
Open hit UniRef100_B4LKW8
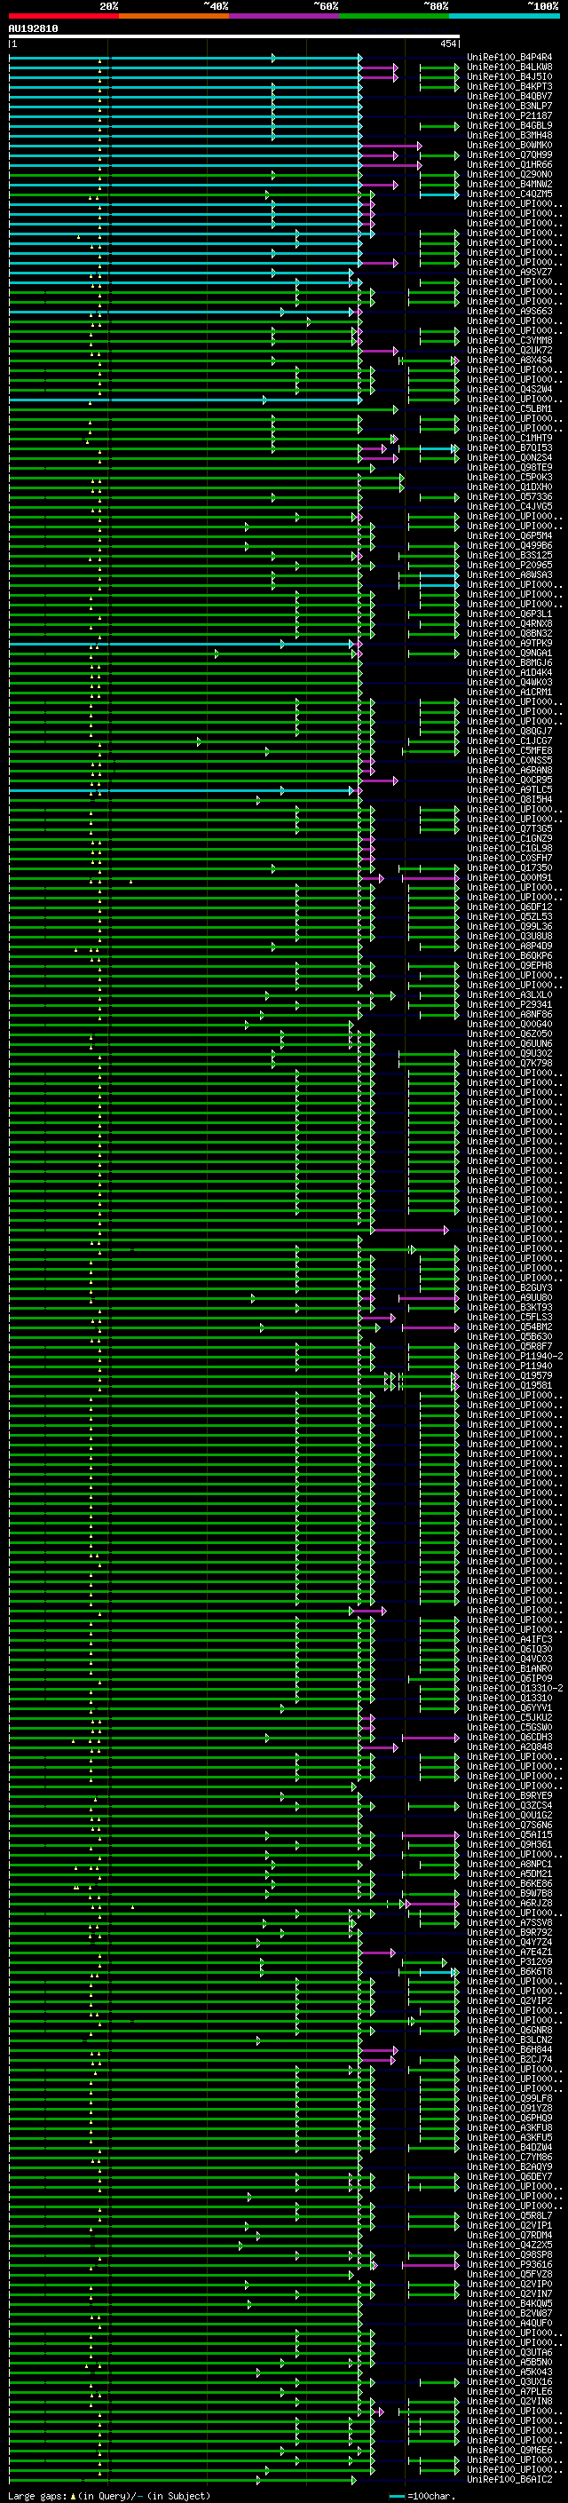509,67
